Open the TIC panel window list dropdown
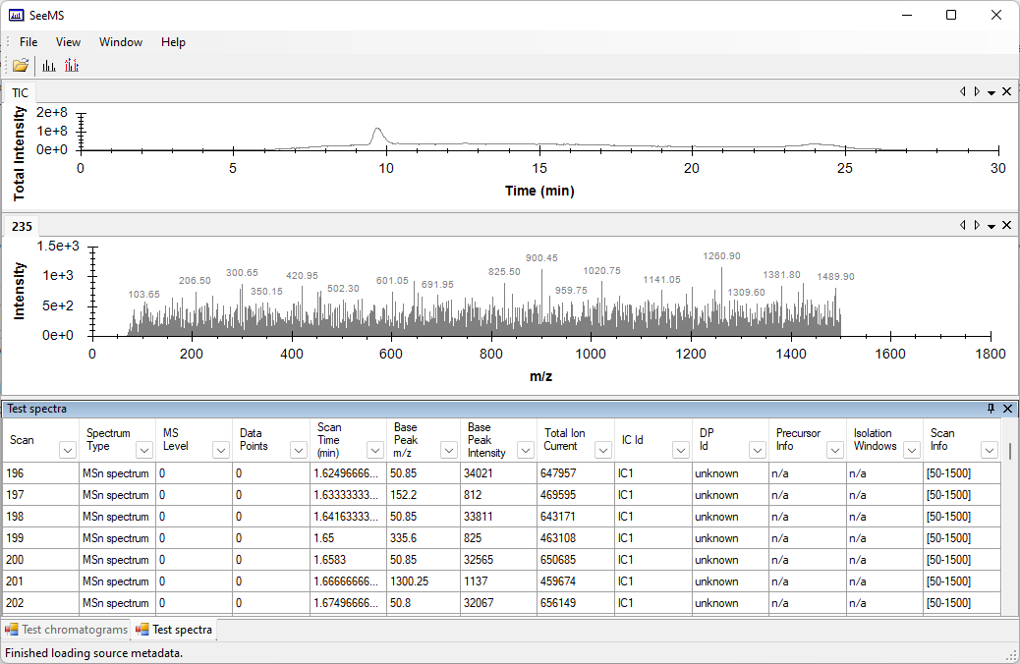The height and width of the screenshot is (664, 1020). 992,92
